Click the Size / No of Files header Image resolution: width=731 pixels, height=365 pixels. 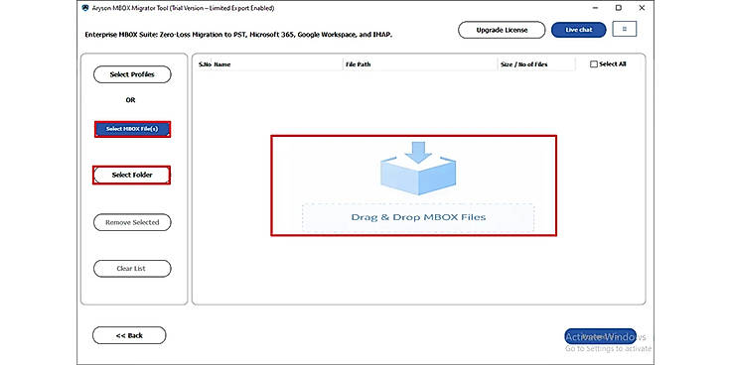(x=524, y=64)
